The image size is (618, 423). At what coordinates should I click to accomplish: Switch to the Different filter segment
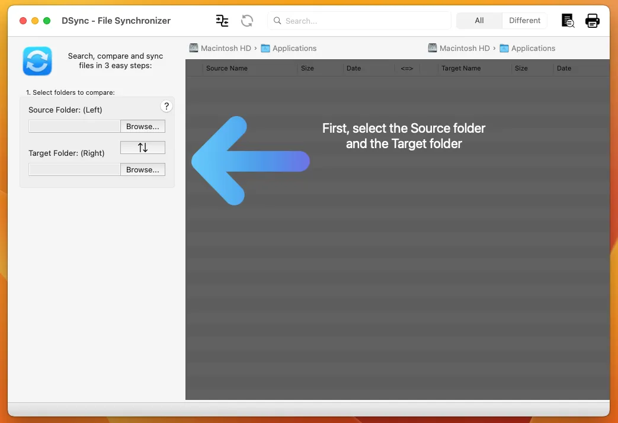[x=524, y=21]
